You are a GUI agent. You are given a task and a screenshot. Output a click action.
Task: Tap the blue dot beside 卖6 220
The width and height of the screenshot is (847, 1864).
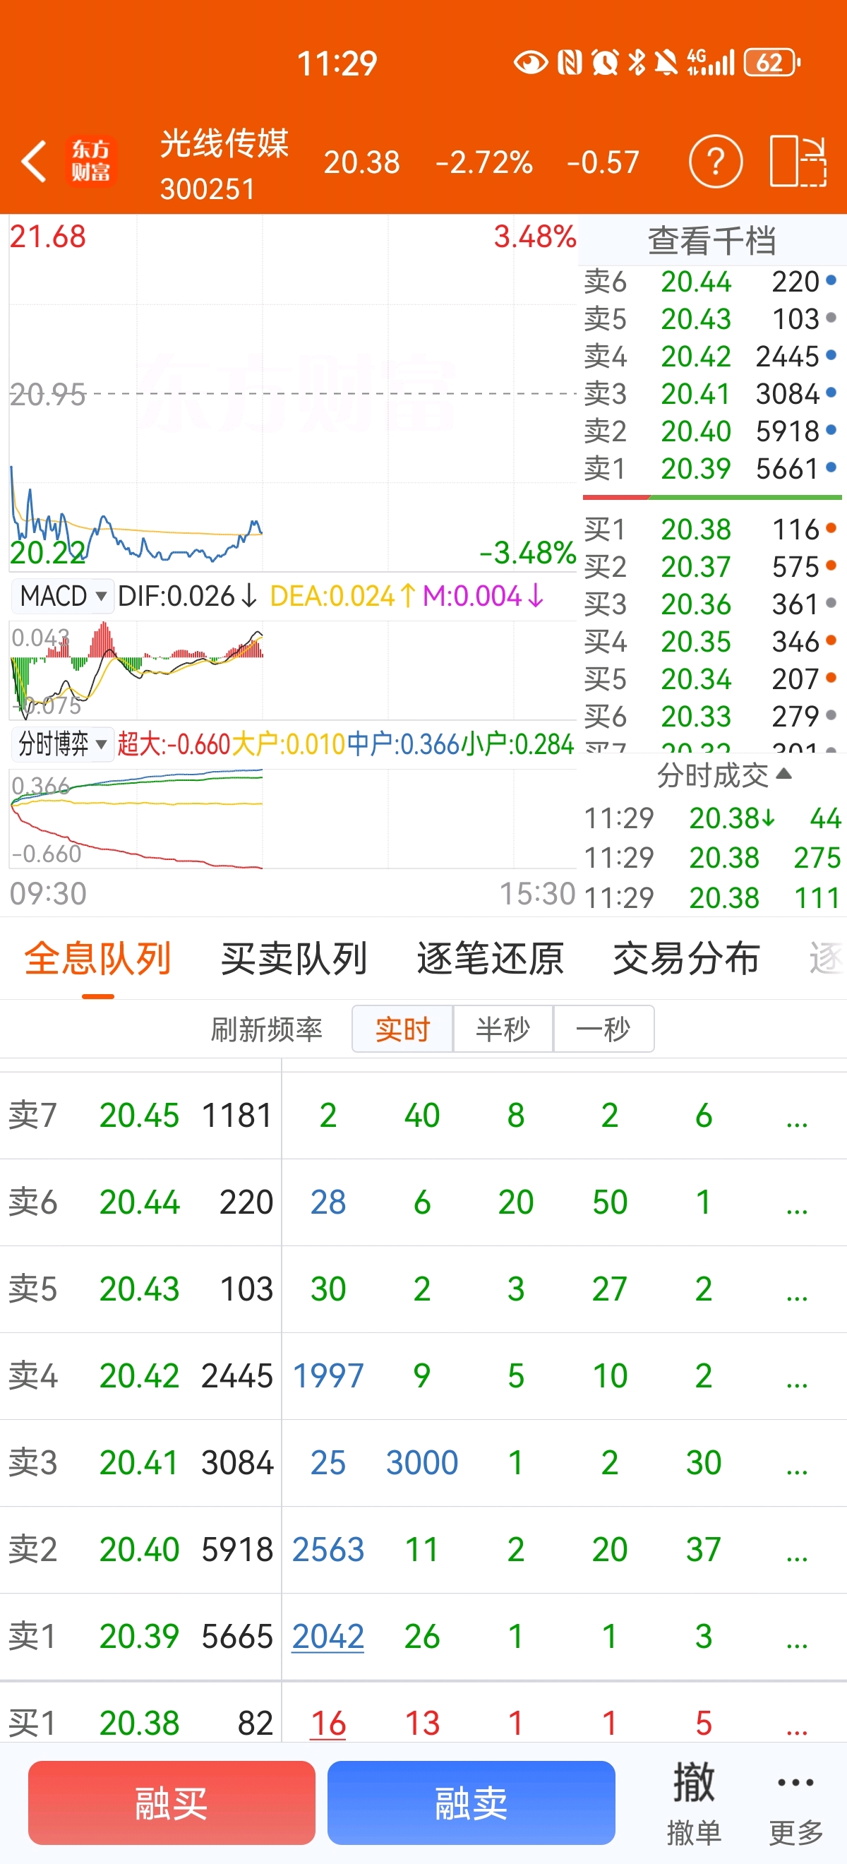click(x=831, y=281)
